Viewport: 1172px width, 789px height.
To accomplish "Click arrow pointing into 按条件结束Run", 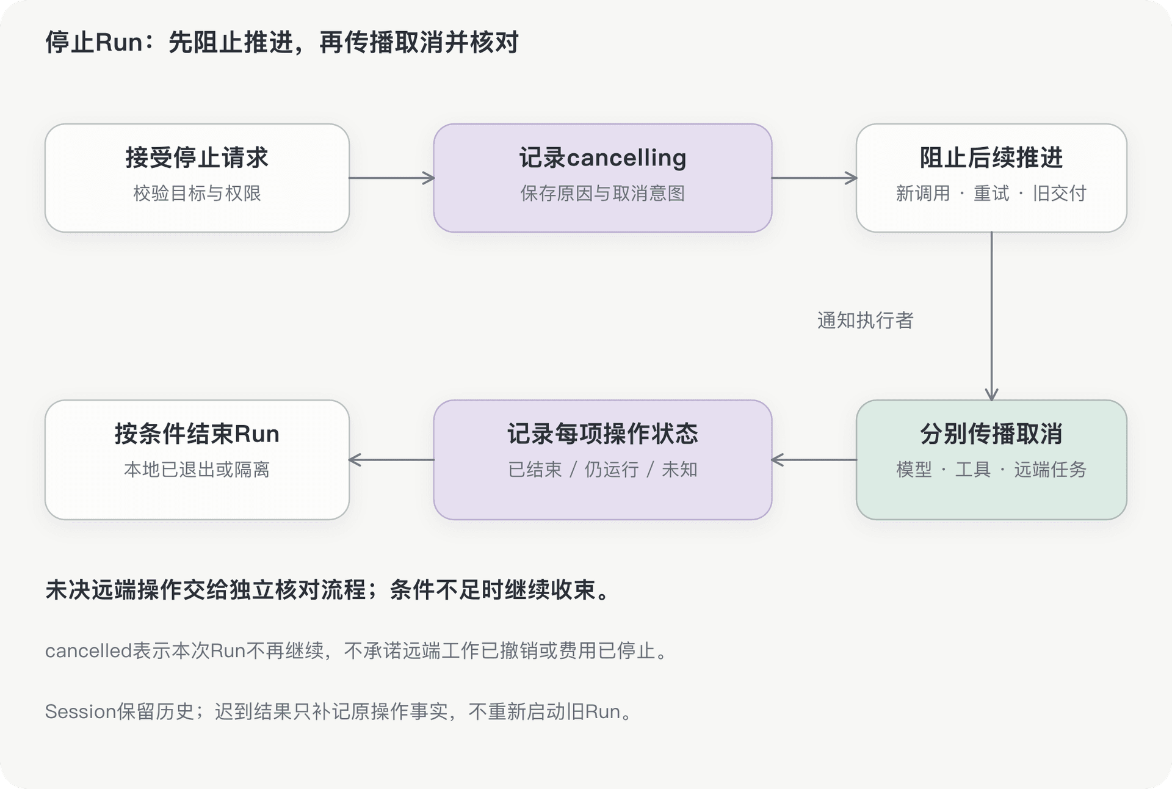I will pyautogui.click(x=391, y=460).
